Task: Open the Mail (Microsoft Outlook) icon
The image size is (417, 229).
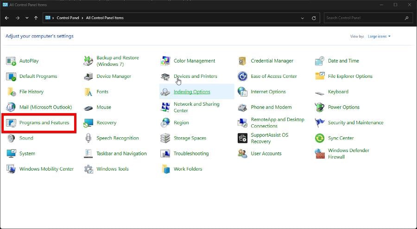Action: tap(11, 107)
